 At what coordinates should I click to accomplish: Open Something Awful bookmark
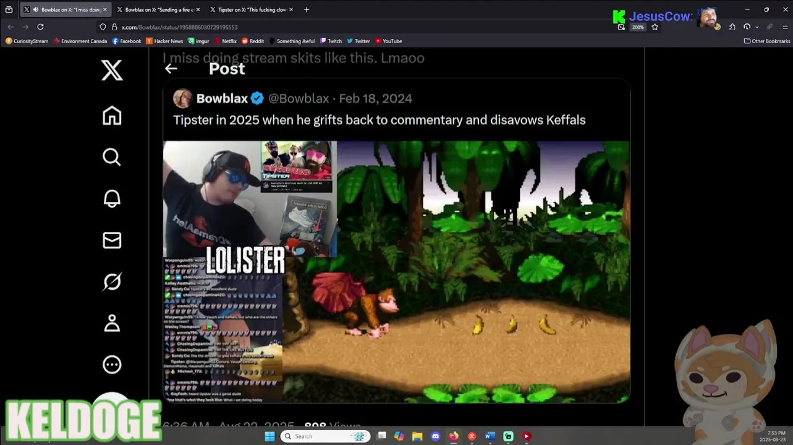(x=292, y=41)
